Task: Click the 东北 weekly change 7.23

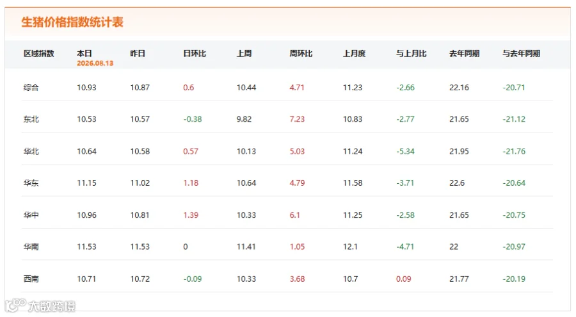Action: pyautogui.click(x=297, y=119)
